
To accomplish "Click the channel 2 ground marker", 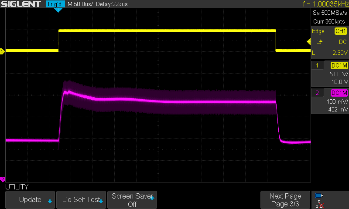I will coord(3,179).
